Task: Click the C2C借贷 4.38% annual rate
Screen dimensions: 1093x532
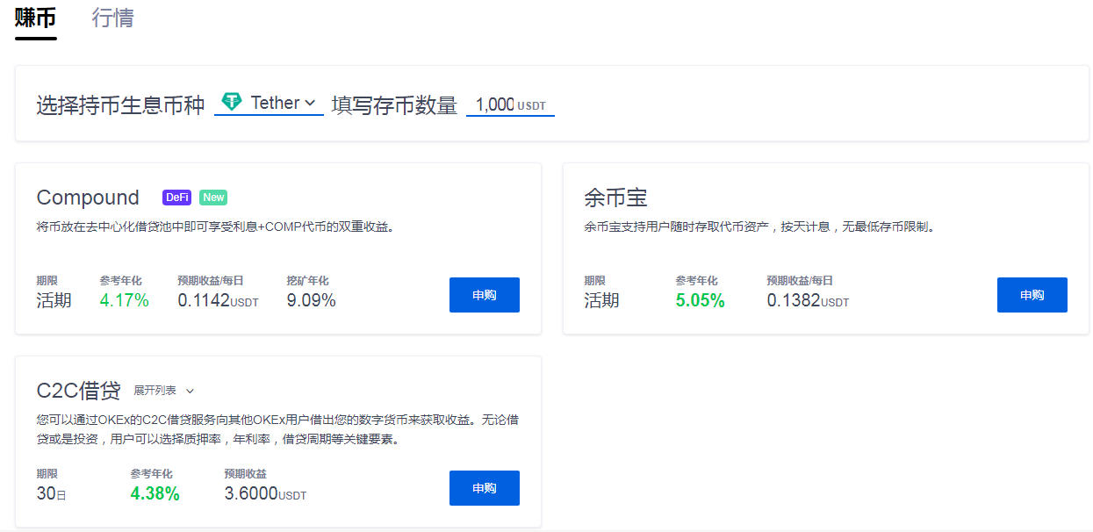Action: point(155,493)
